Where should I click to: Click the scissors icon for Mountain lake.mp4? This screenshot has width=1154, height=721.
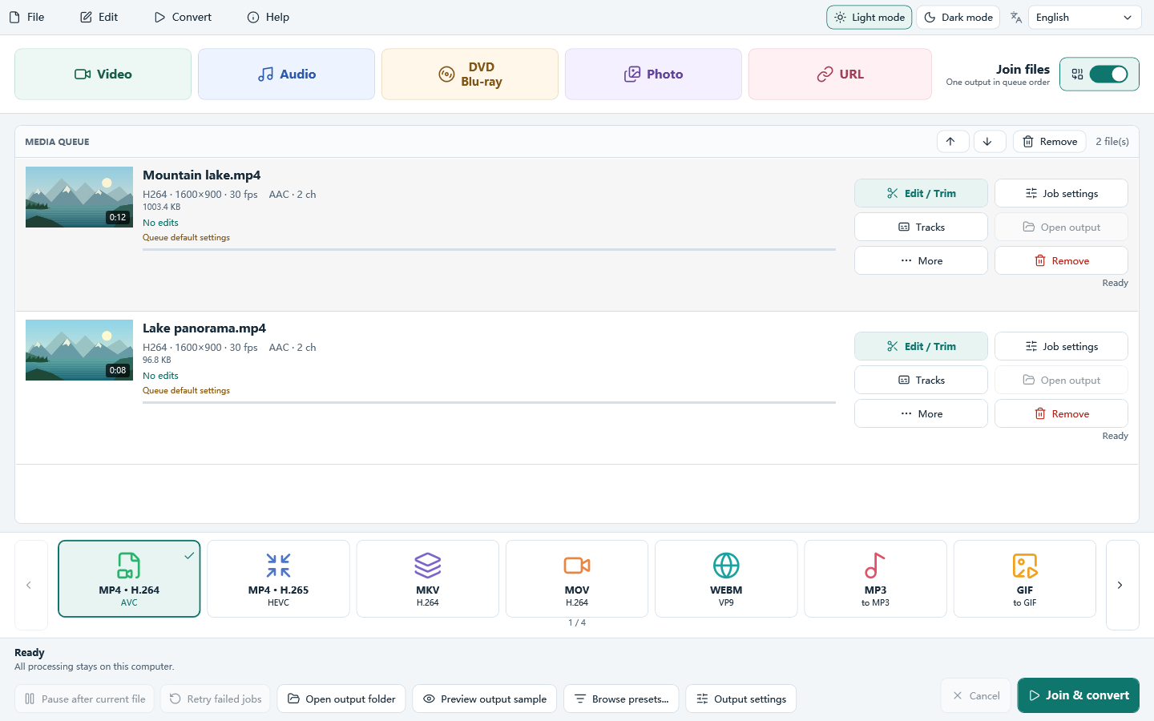[893, 193]
